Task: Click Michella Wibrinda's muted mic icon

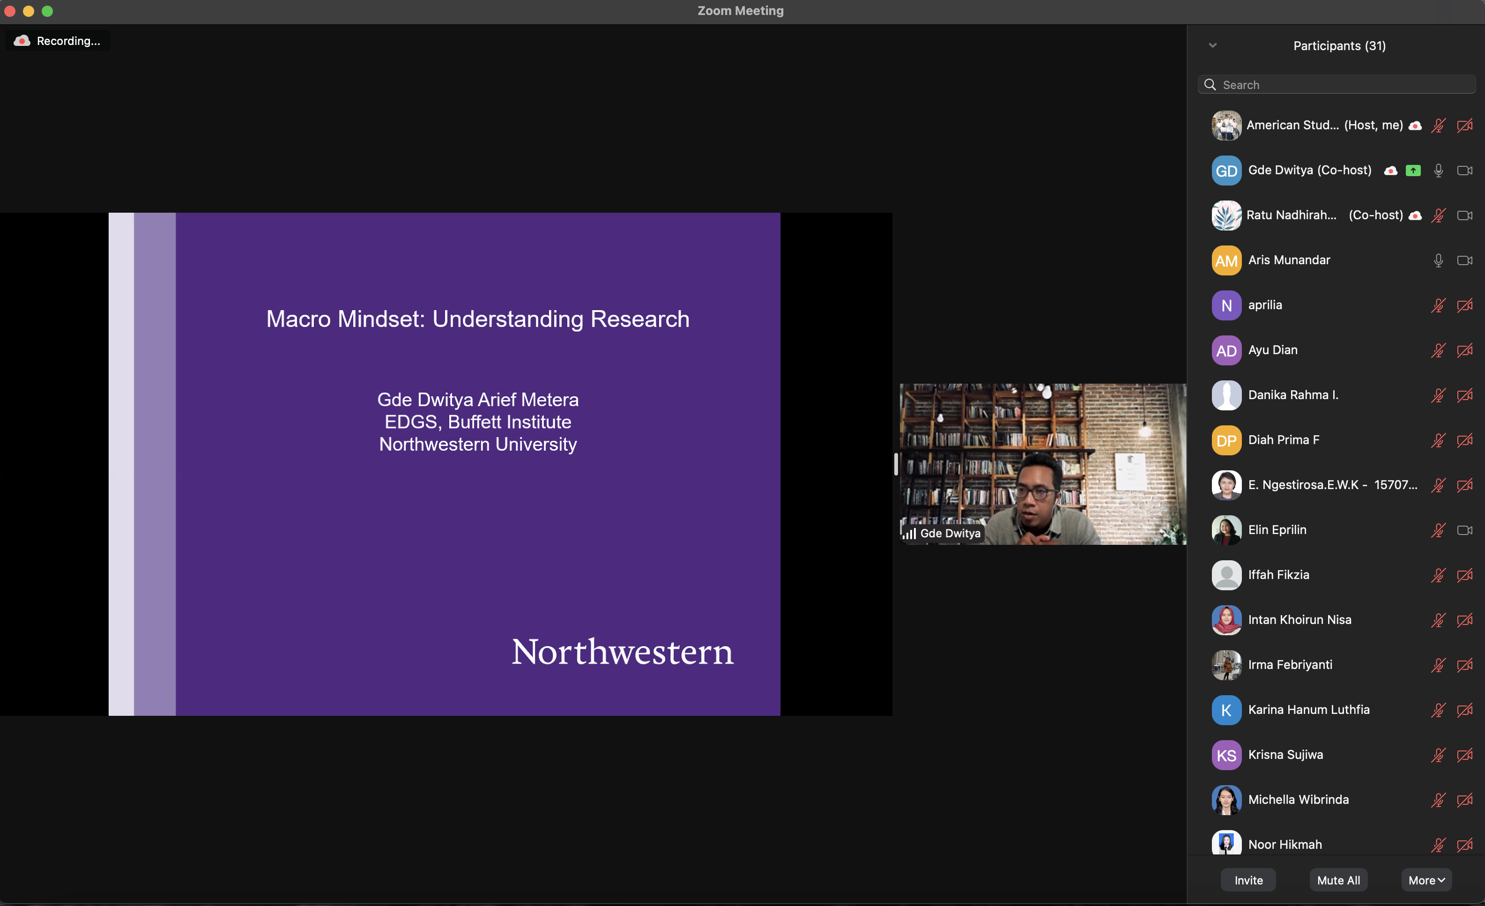Action: click(x=1438, y=801)
